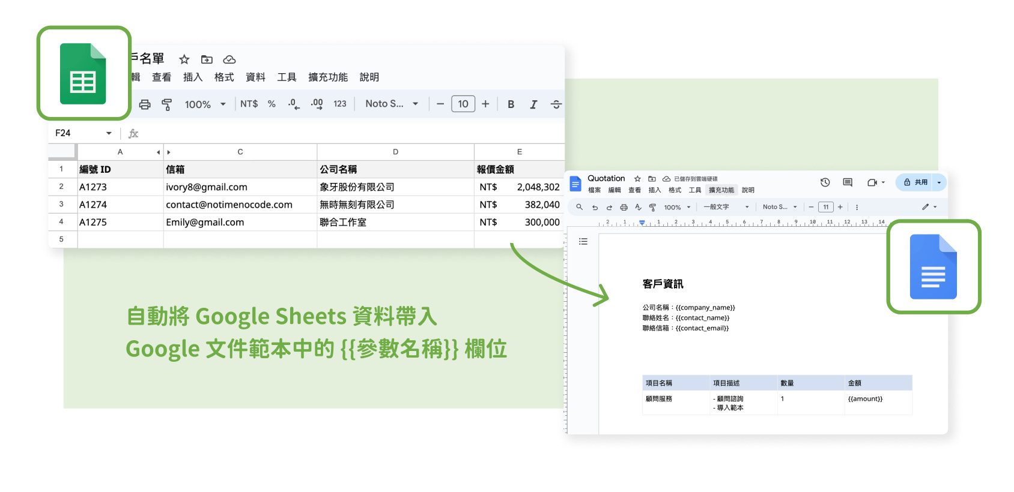Format as NT$ currency in Sheets

[x=249, y=104]
